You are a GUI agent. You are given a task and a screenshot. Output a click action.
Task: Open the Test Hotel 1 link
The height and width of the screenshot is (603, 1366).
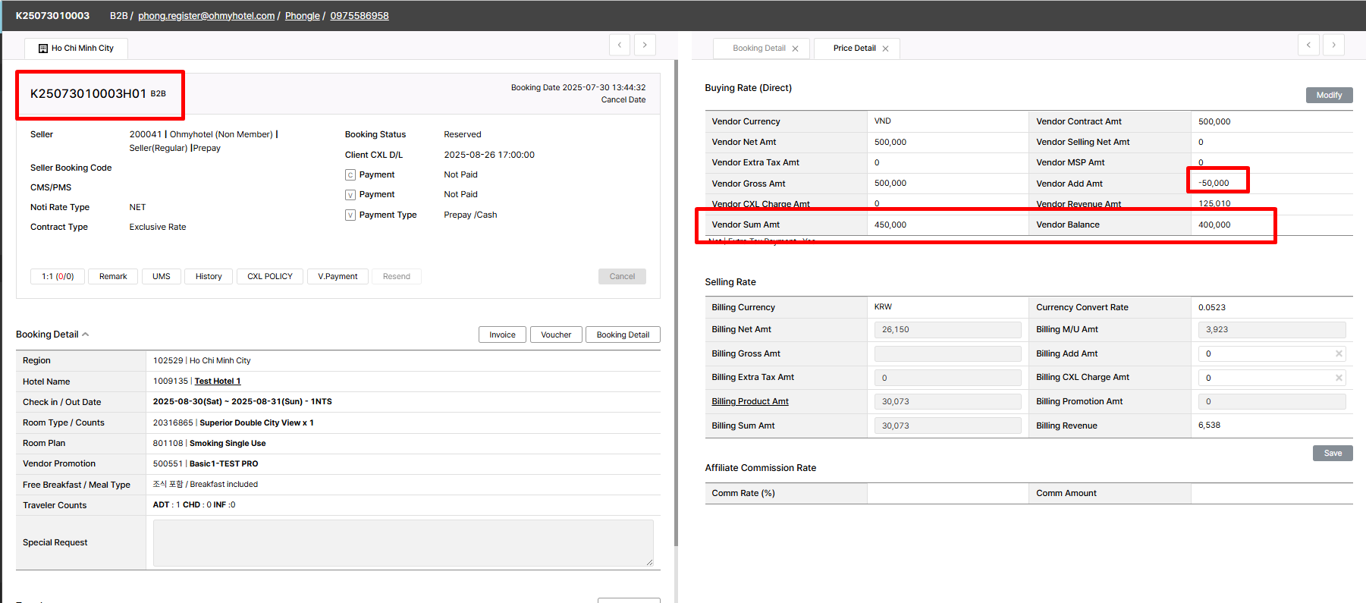[217, 382]
